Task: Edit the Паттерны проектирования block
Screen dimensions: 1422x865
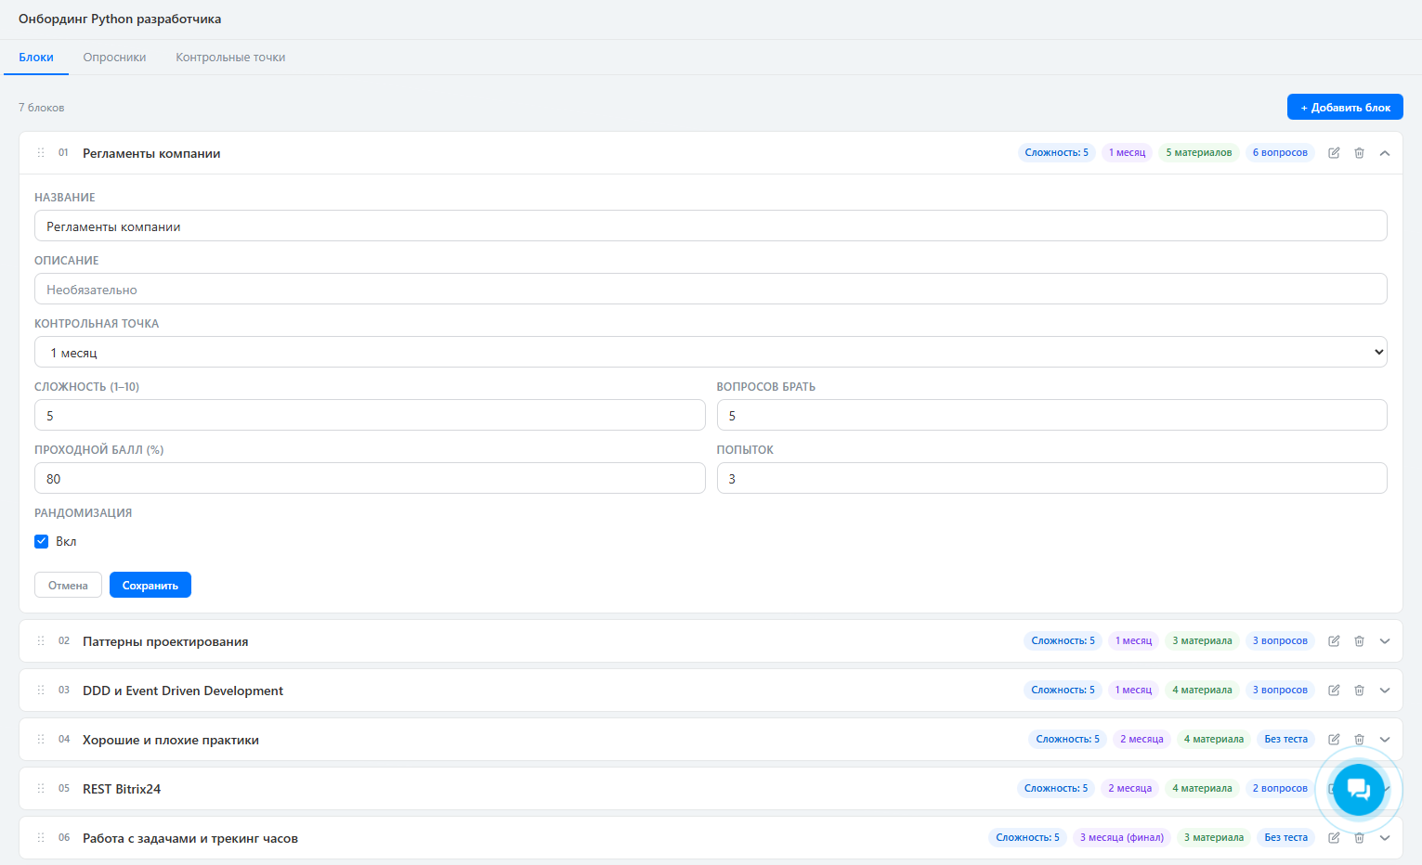Action: [x=1334, y=641]
